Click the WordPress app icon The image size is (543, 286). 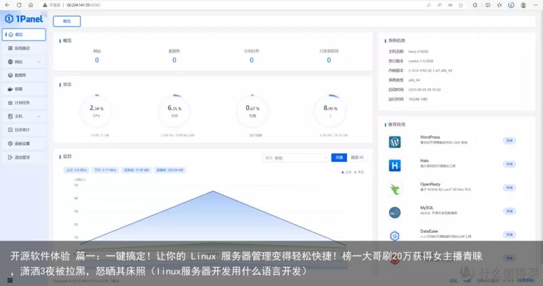(395, 142)
